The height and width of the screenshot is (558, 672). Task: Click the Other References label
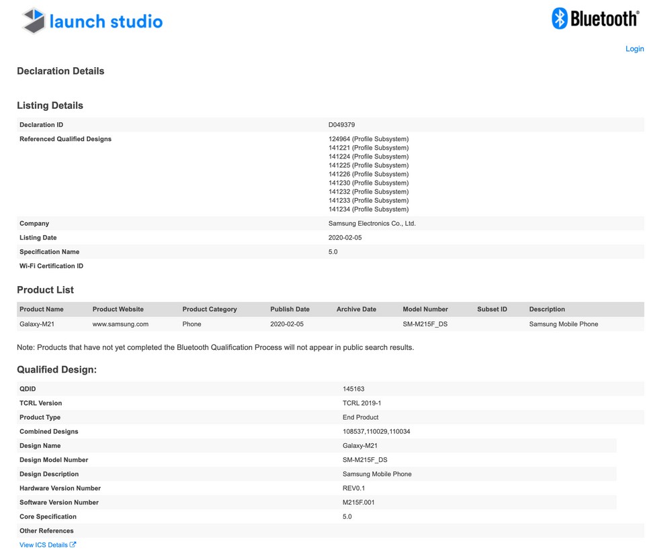[x=46, y=530]
